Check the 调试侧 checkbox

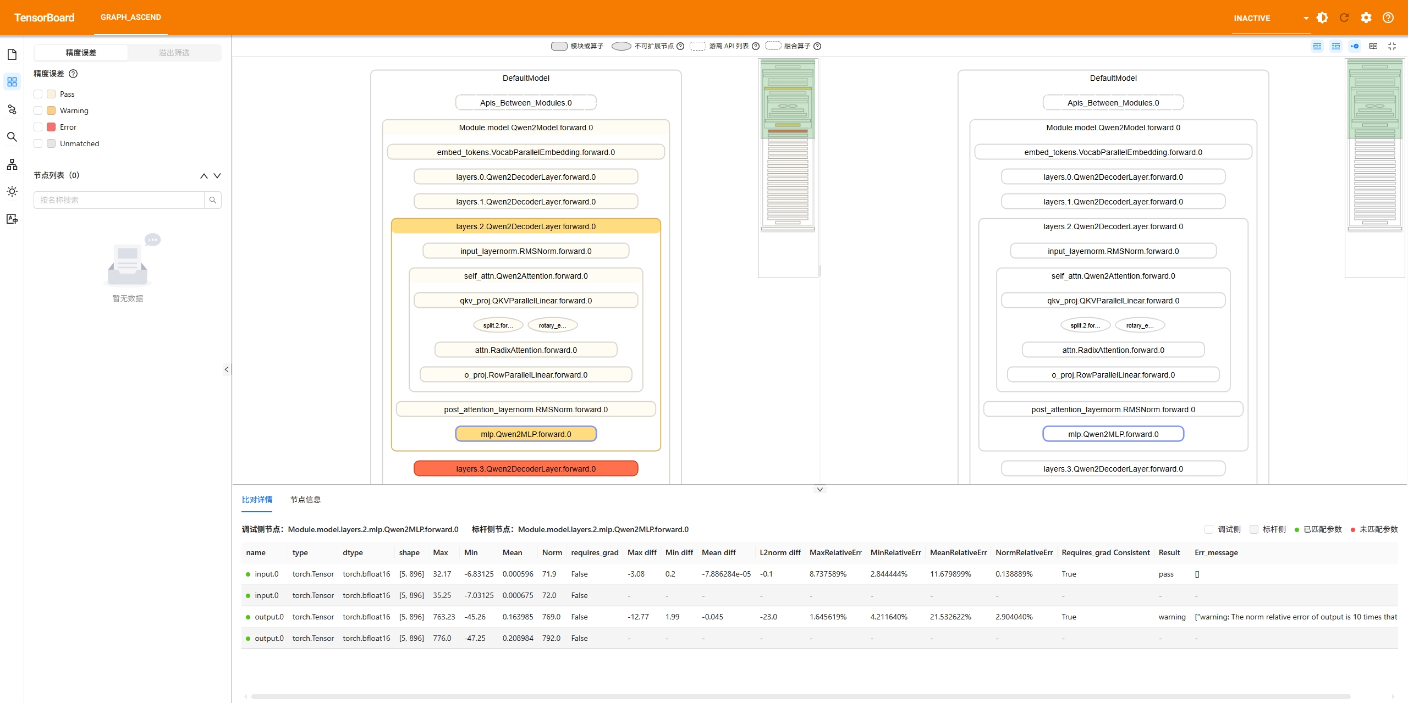[1209, 529]
